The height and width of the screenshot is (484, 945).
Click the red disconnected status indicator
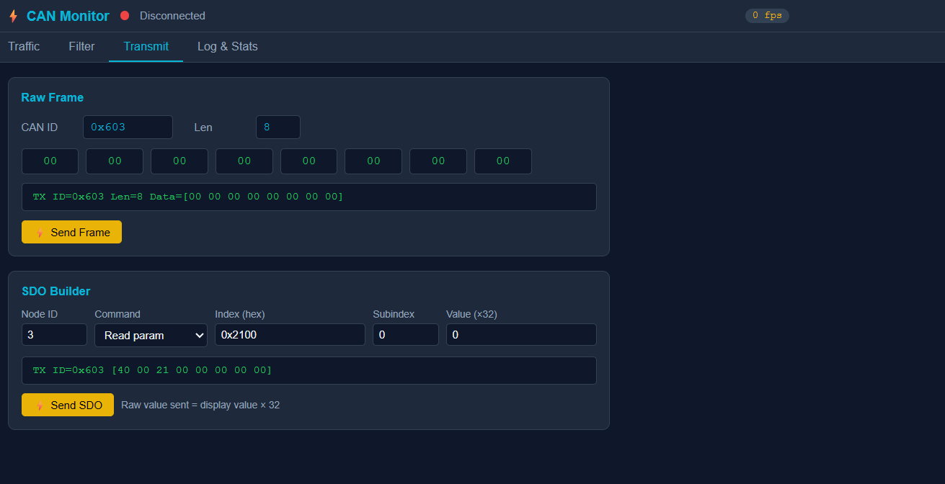click(x=125, y=16)
